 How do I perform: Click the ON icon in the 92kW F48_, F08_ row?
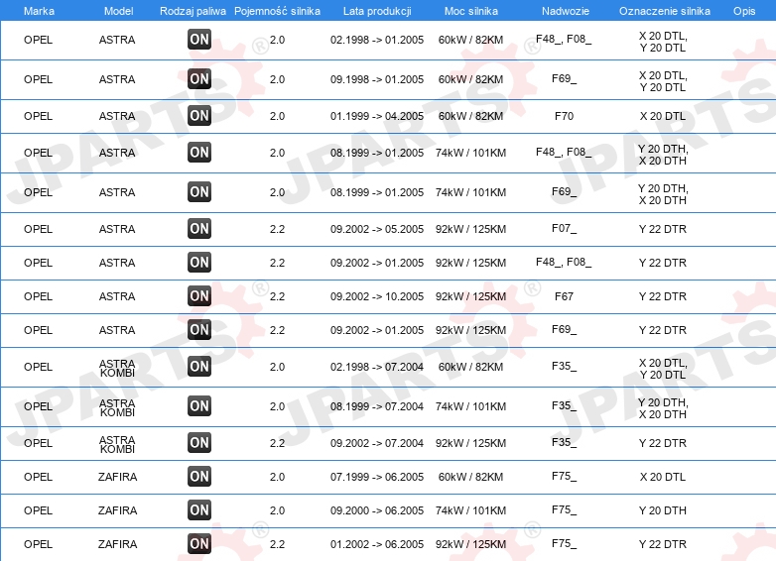coord(199,263)
